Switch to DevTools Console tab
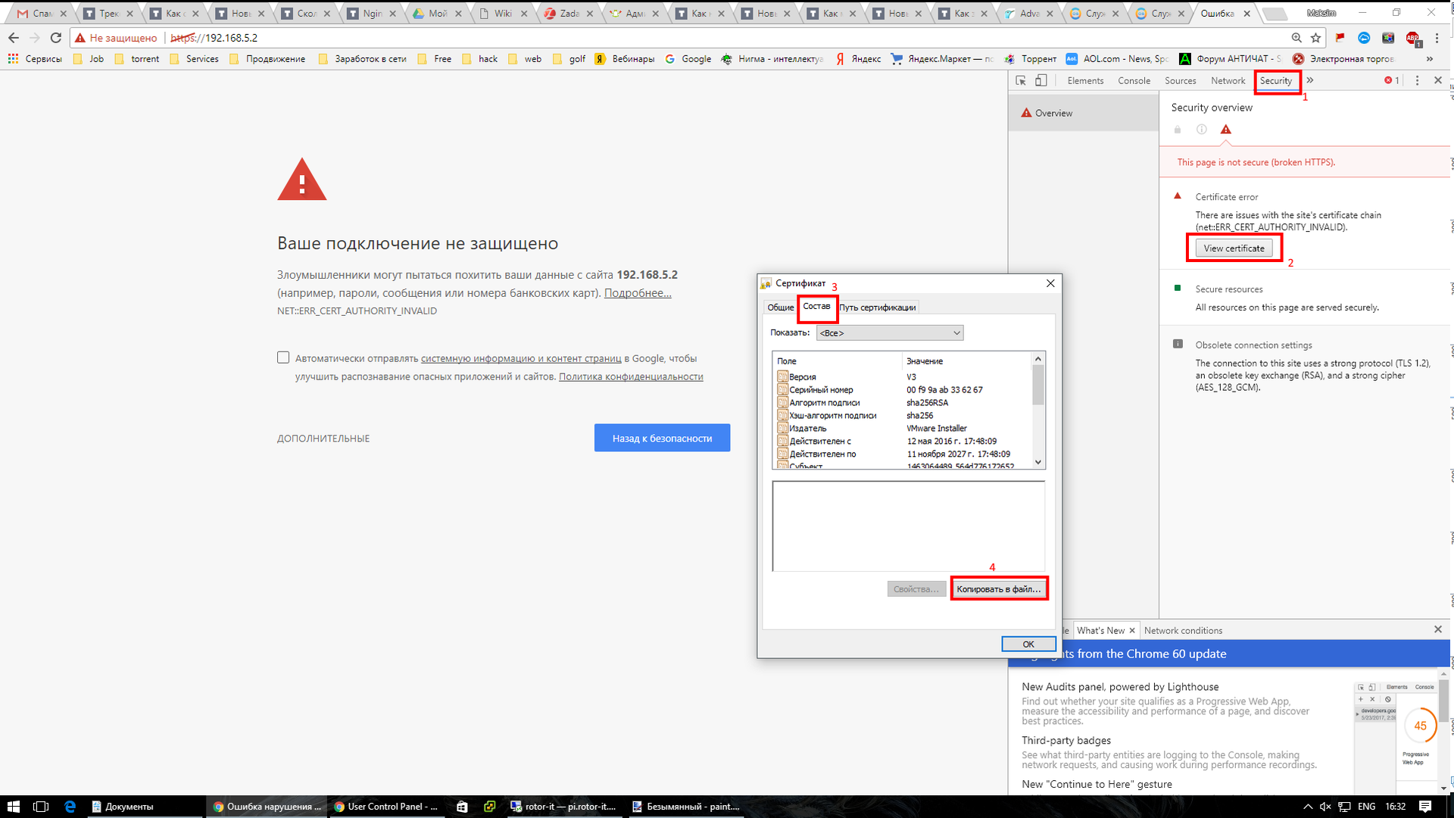Viewport: 1454px width, 818px height. (1134, 80)
